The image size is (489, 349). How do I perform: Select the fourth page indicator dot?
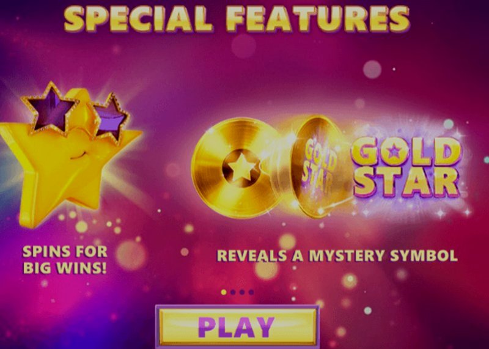[x=251, y=292]
